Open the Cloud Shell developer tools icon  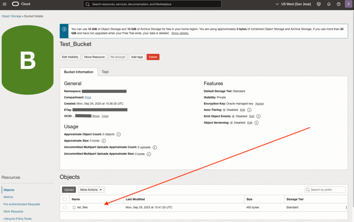[319, 4]
